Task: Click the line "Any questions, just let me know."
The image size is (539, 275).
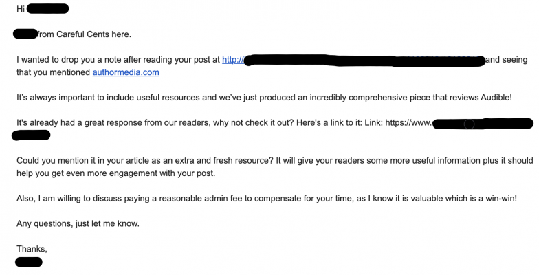Action: [x=78, y=224]
